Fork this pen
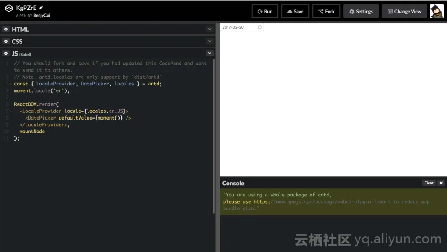This screenshot has height=252, width=447. pos(326,12)
